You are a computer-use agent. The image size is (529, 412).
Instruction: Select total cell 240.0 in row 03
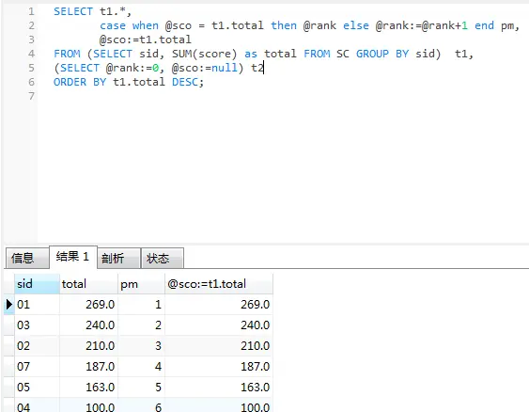pyautogui.click(x=88, y=325)
